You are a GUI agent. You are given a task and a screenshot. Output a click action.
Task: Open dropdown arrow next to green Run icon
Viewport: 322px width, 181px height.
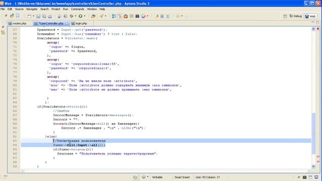[85, 16]
